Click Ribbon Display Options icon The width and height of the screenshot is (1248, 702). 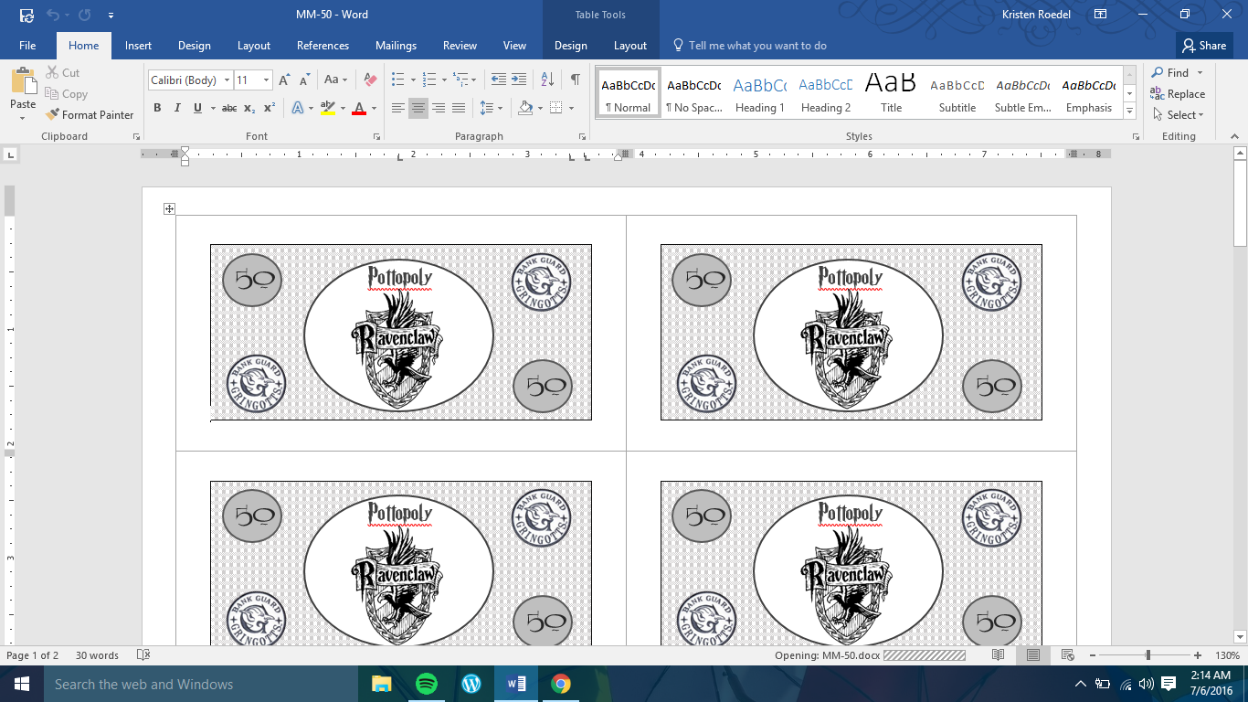coord(1101,16)
